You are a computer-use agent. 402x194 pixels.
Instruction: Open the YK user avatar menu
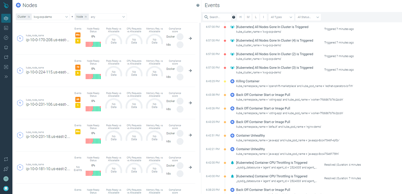pos(6,179)
